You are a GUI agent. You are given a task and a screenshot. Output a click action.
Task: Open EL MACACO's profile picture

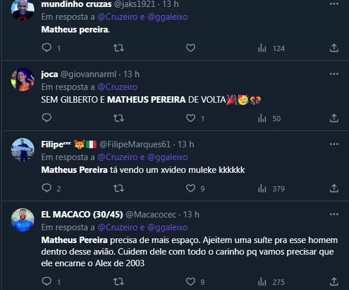tap(23, 219)
